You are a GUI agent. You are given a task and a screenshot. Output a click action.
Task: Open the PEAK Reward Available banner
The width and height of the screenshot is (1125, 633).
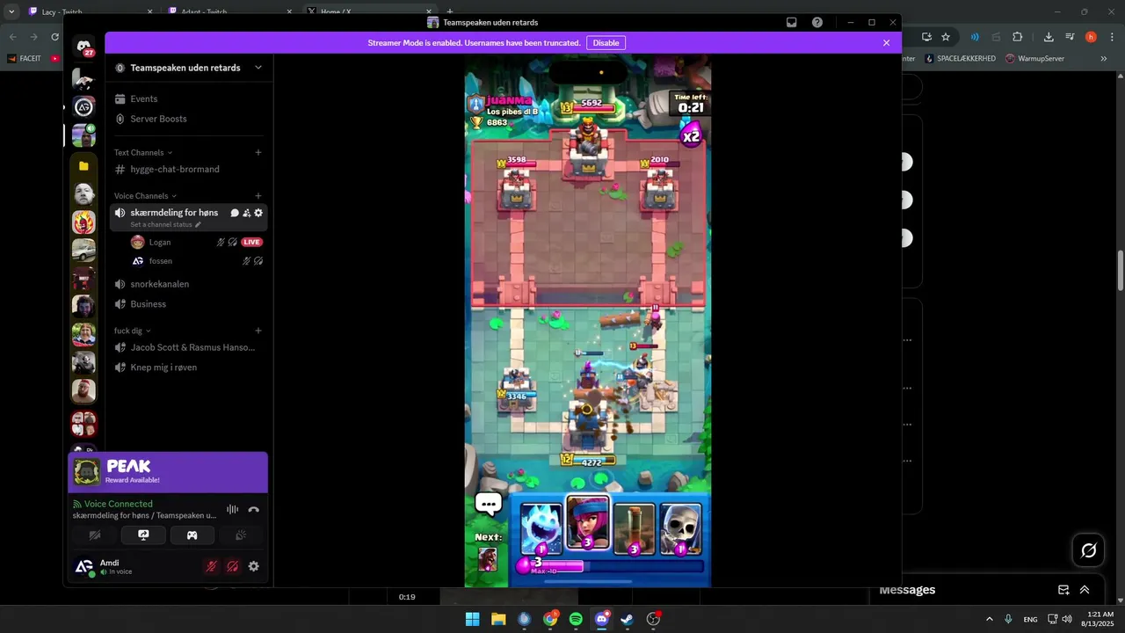[168, 473]
